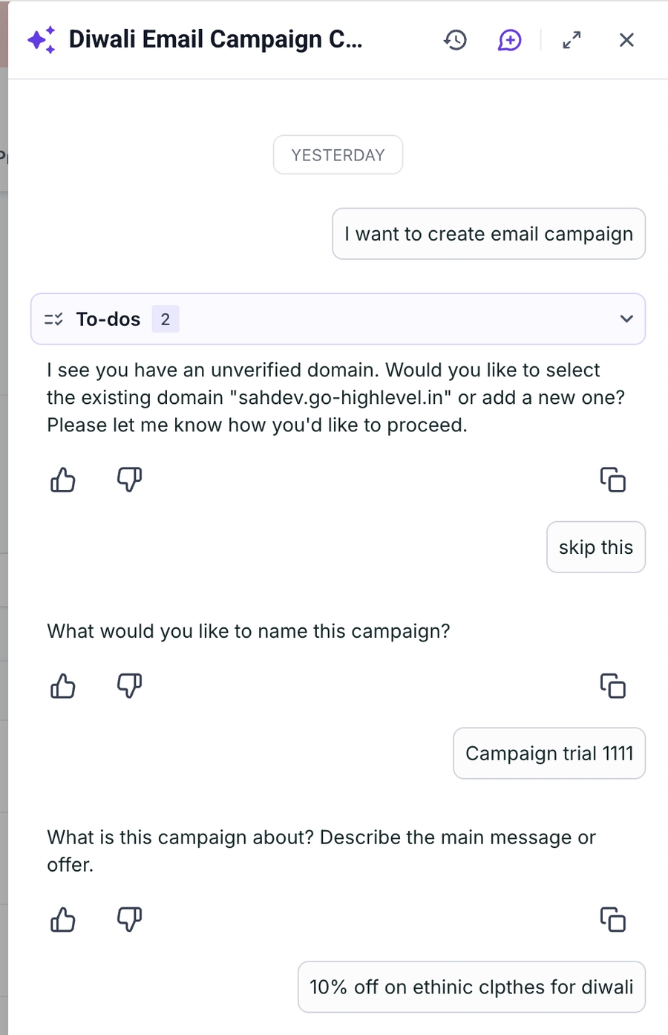Close the Diwali Email Campaign panel
Viewport: 668px width, 1035px height.
(x=626, y=40)
